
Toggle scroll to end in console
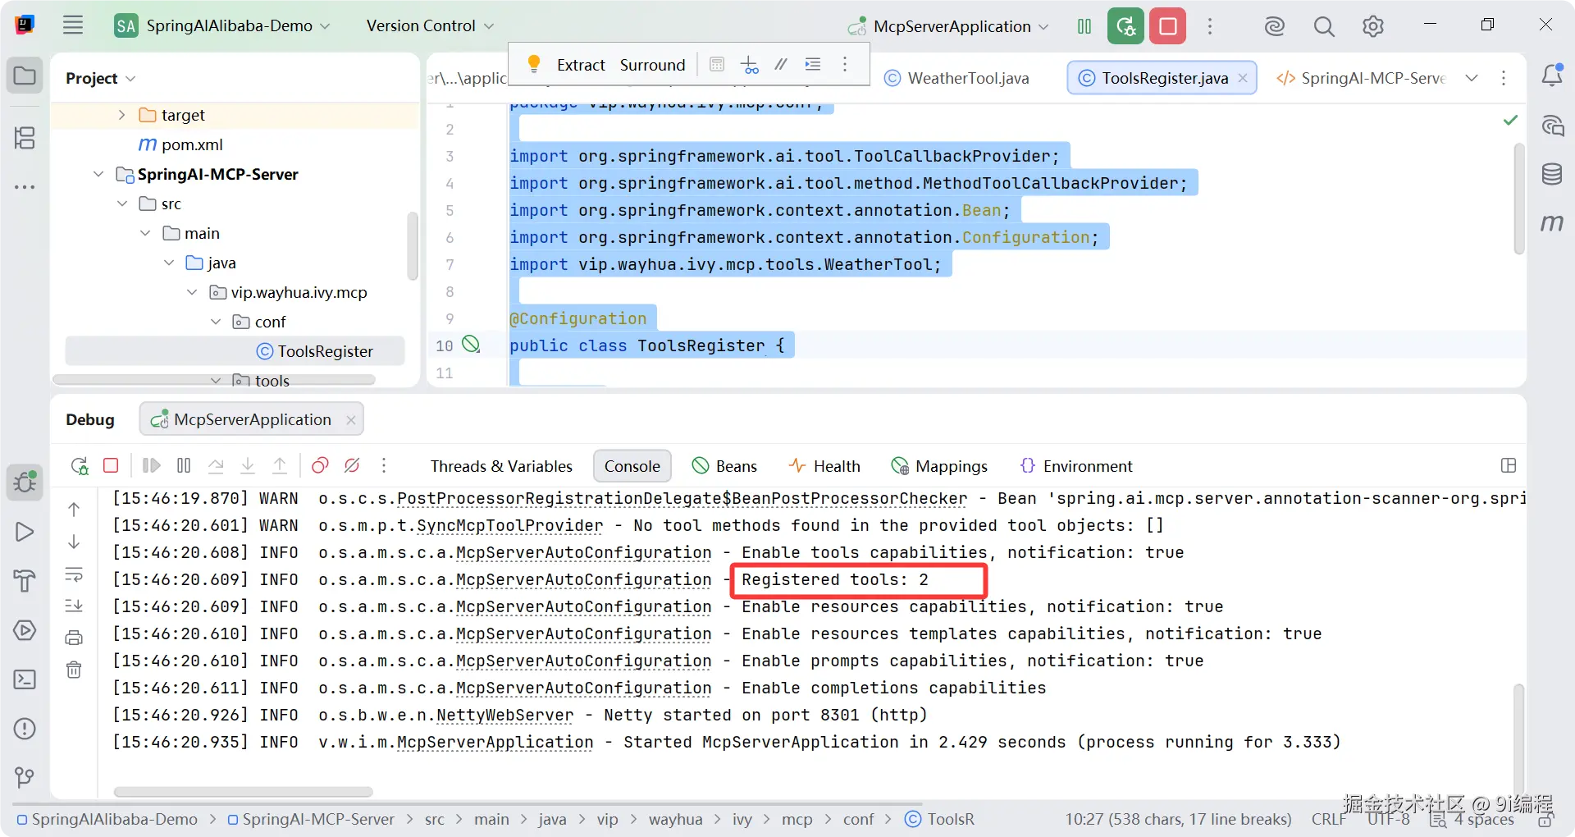pyautogui.click(x=74, y=606)
